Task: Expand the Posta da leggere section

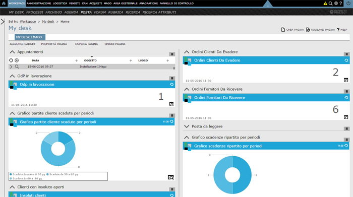Action: (187, 126)
